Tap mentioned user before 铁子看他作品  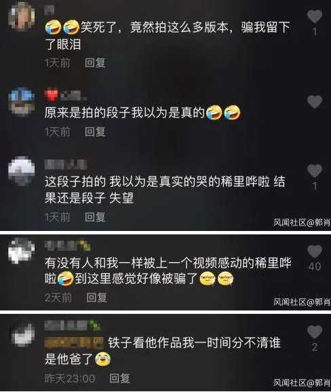[74, 342]
